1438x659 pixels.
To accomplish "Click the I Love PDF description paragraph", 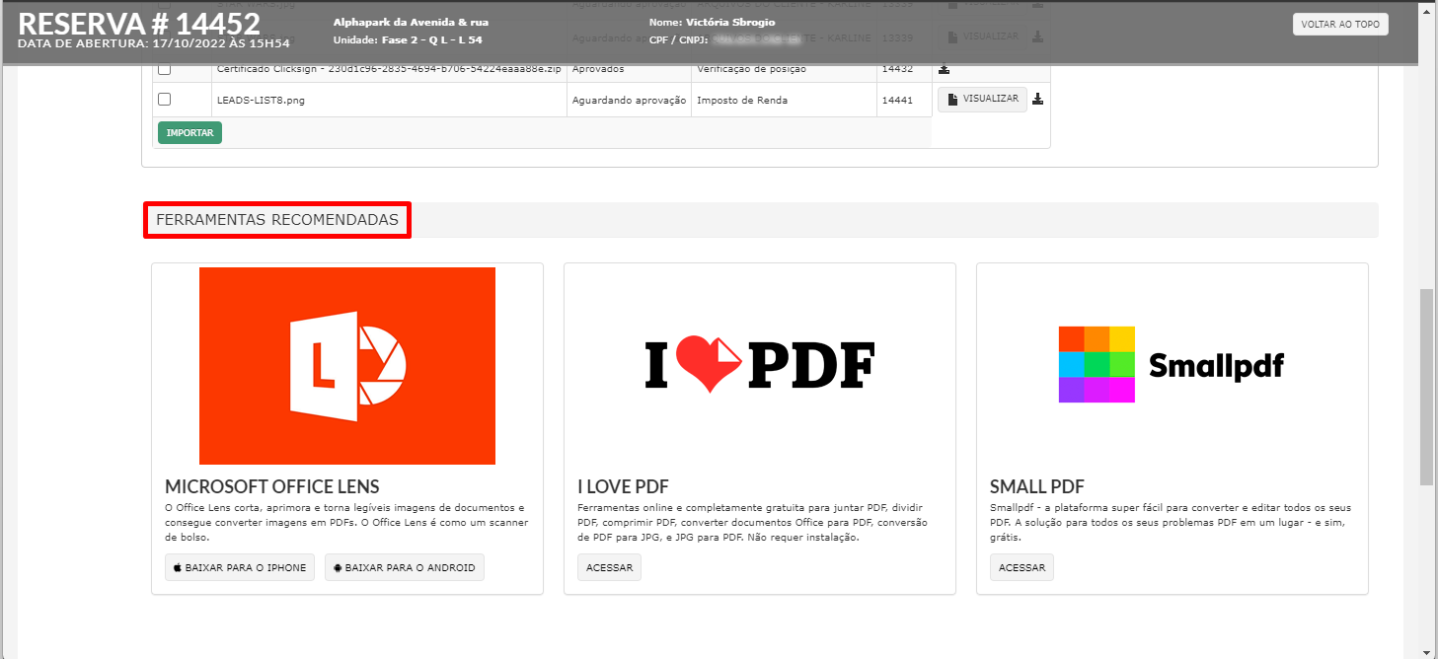I will 752,522.
